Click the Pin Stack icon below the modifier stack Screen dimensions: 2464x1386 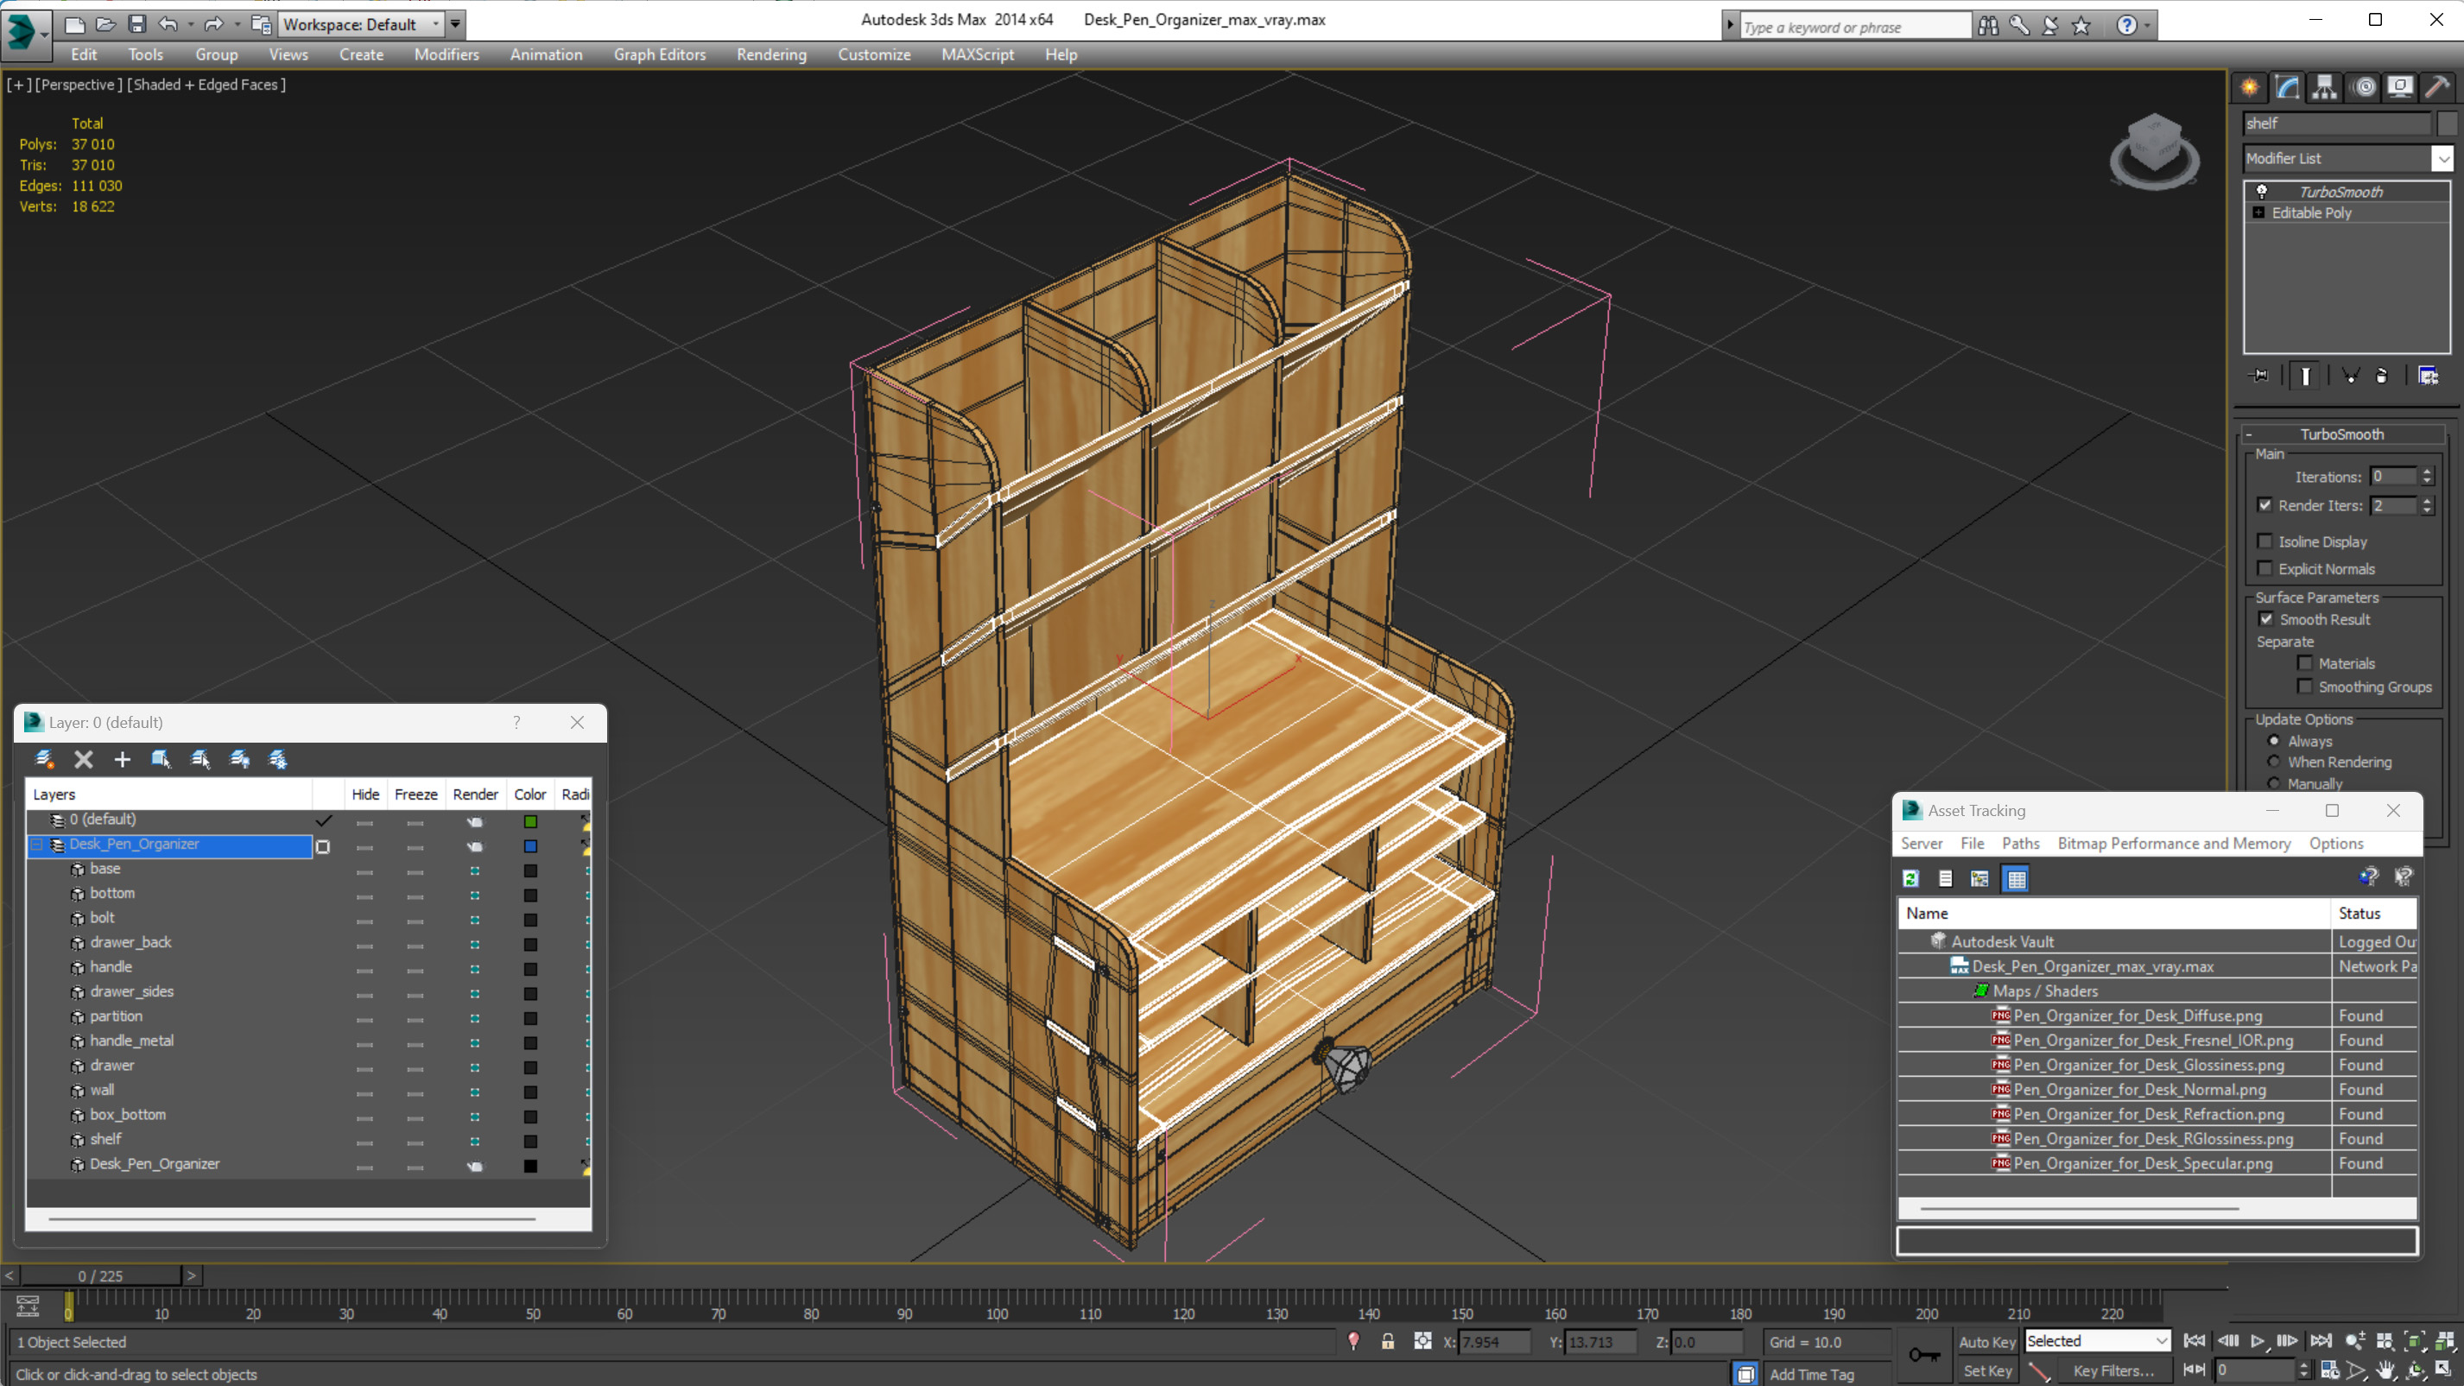tap(2259, 376)
